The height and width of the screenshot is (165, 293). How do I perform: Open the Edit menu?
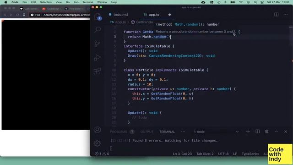click(x=33, y=2)
